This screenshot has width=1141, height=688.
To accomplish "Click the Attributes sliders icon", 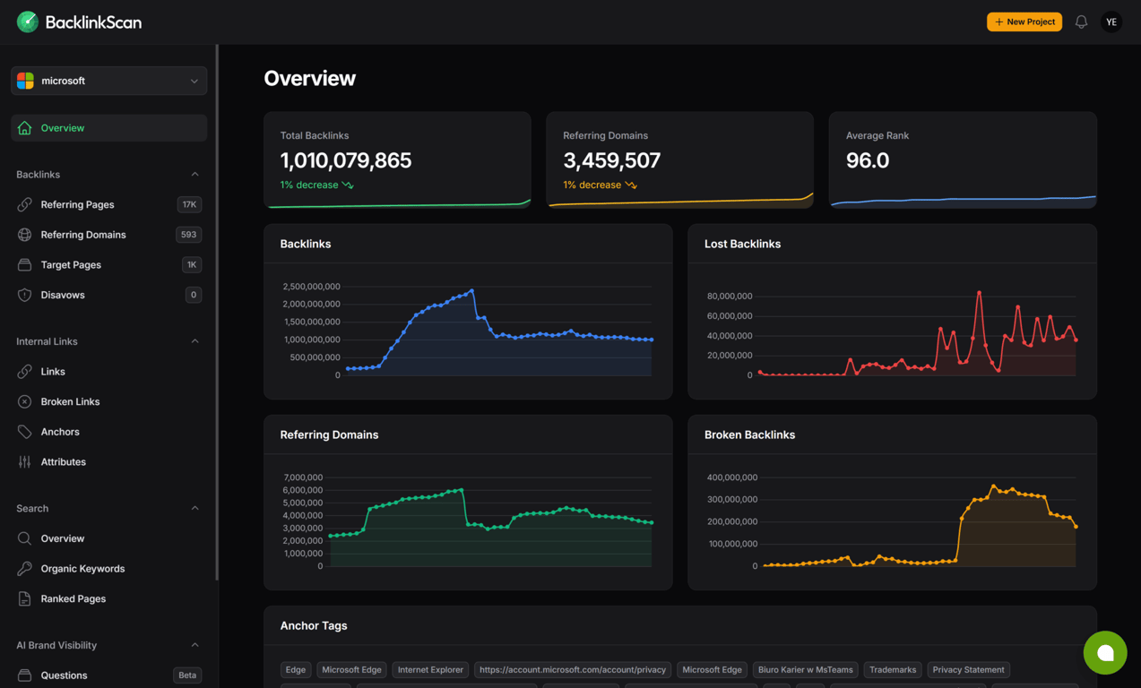I will pos(25,462).
